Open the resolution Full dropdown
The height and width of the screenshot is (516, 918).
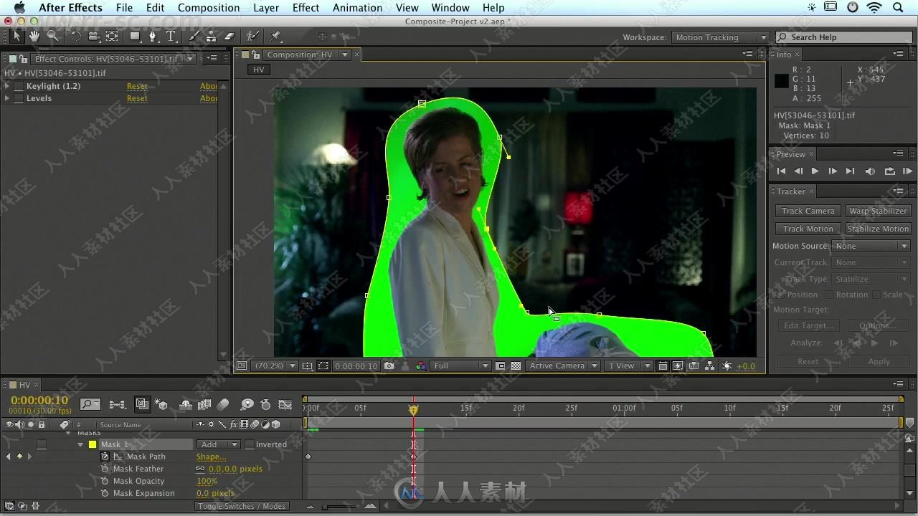point(460,365)
